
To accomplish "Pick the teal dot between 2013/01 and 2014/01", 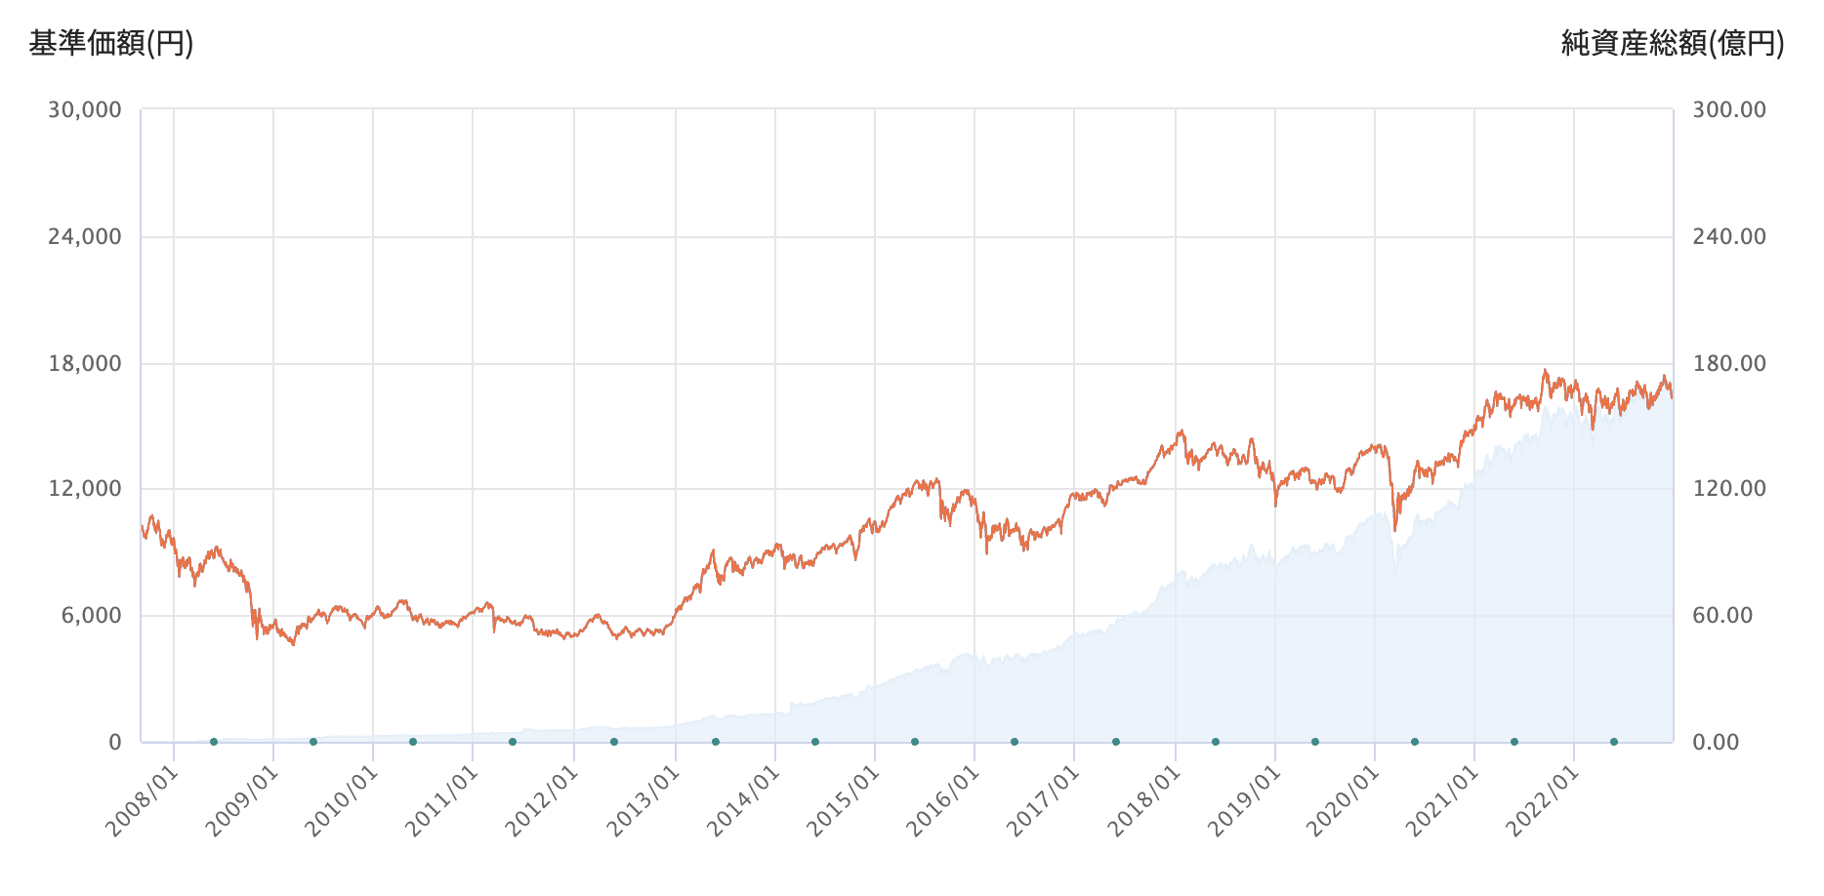I will (x=716, y=742).
